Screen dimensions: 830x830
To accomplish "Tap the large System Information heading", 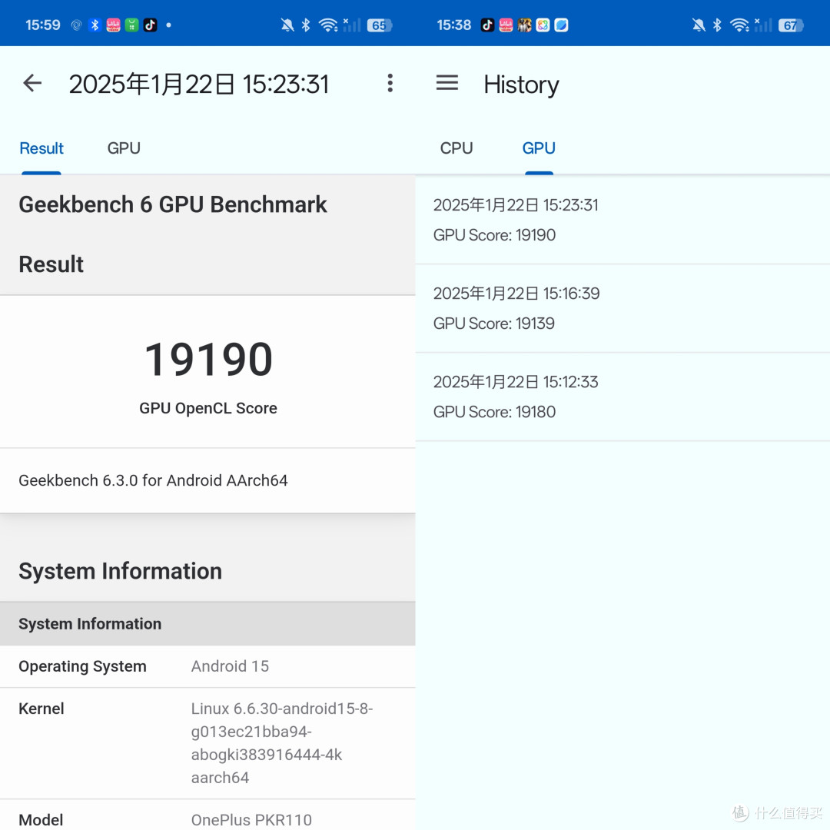I will tap(120, 571).
